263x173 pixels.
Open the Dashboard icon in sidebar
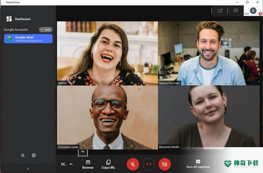[9, 19]
